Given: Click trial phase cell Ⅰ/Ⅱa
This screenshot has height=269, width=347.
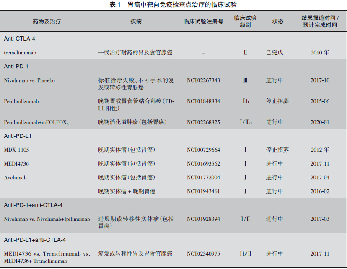Looking at the screenshot, I should click(246, 122).
